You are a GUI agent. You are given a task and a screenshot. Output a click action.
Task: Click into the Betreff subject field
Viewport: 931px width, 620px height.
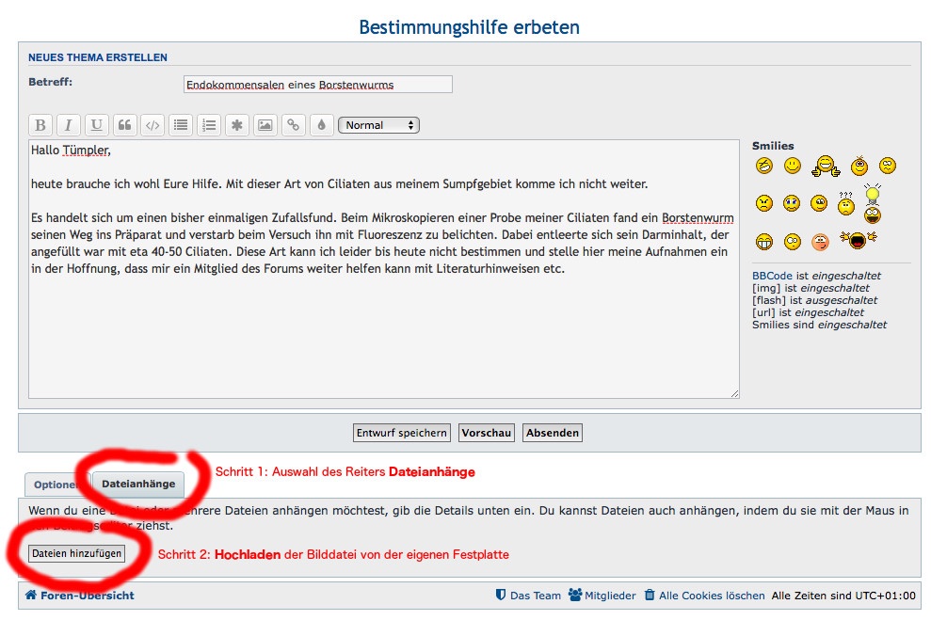(317, 85)
